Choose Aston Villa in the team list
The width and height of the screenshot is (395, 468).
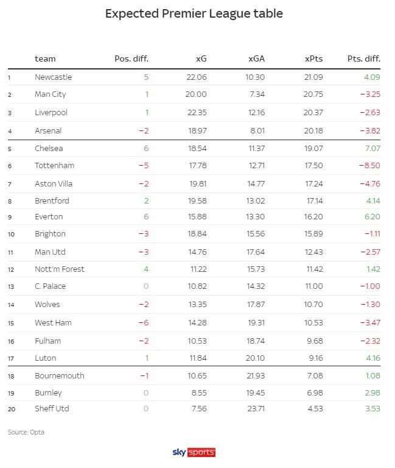[x=55, y=183]
